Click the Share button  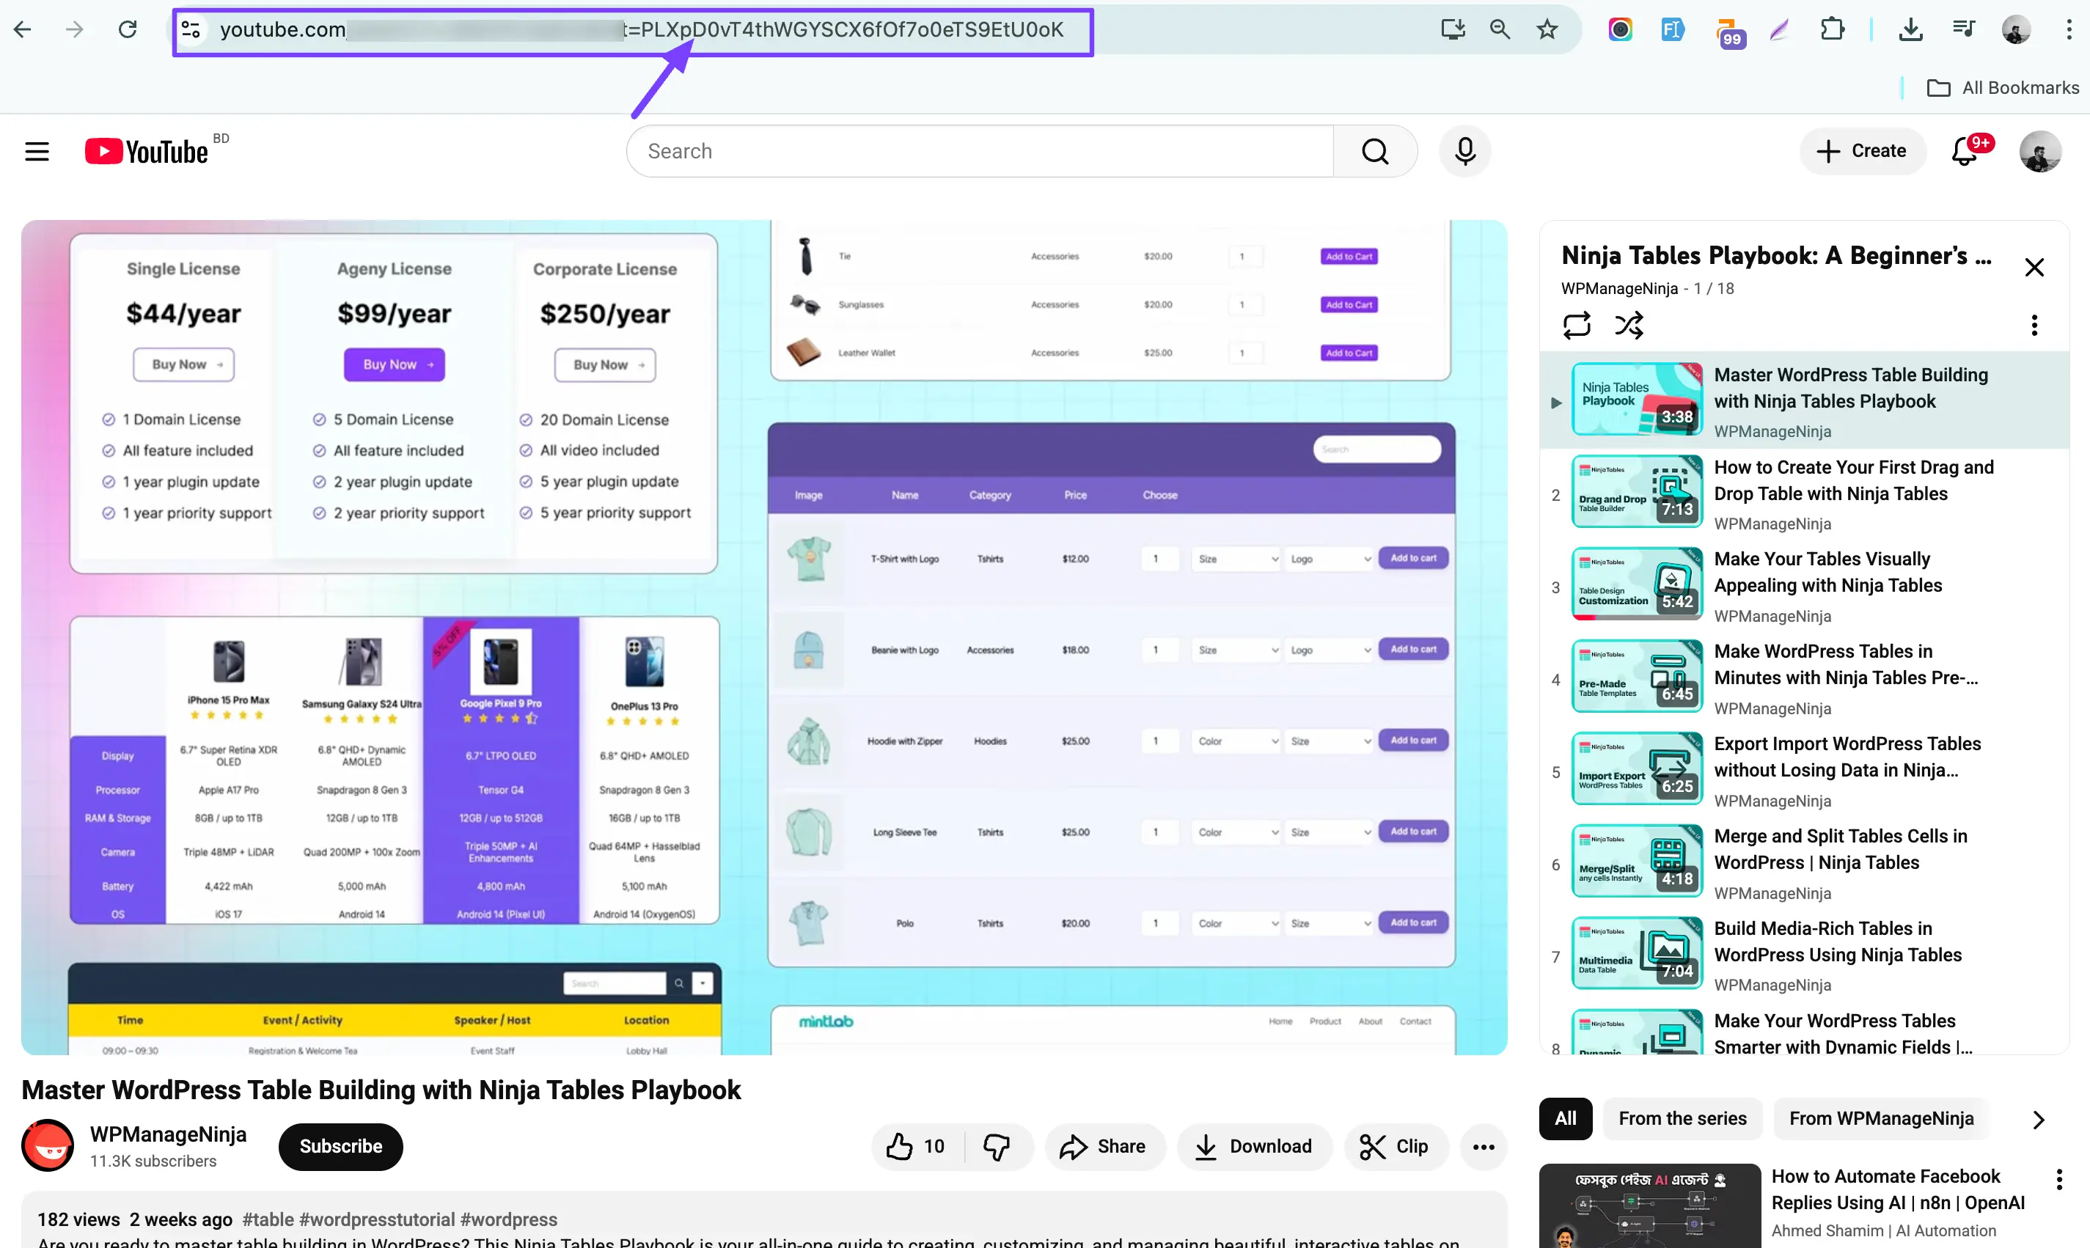[1104, 1146]
